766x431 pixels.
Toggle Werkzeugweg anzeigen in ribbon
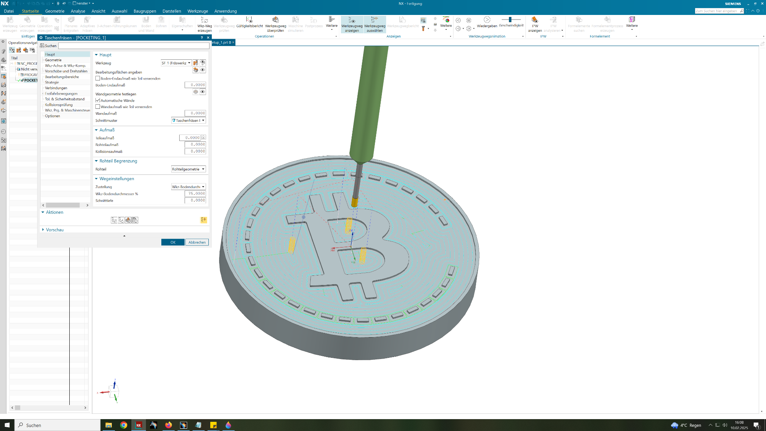(352, 24)
